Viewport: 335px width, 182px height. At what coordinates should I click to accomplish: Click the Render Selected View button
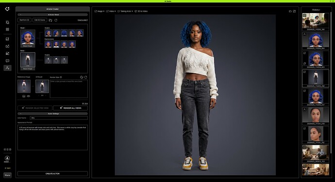coord(35,108)
